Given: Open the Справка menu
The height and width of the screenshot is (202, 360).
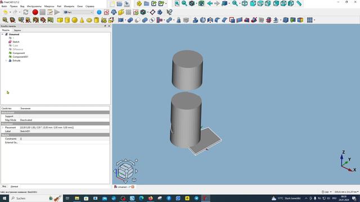Looking at the screenshot, I should click(x=90, y=6).
